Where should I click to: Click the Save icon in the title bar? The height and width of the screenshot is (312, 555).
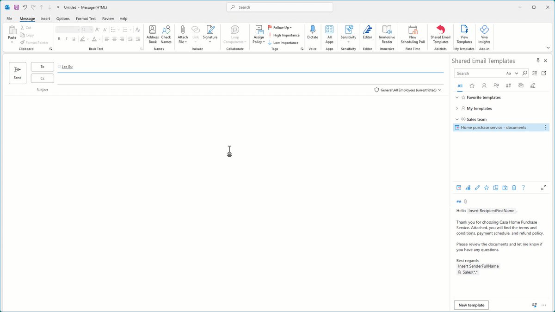pos(16,7)
